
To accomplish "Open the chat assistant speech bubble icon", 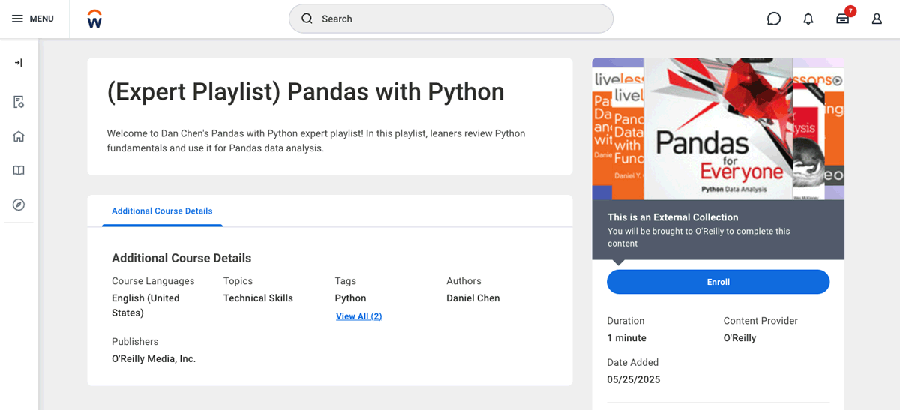I will [774, 19].
